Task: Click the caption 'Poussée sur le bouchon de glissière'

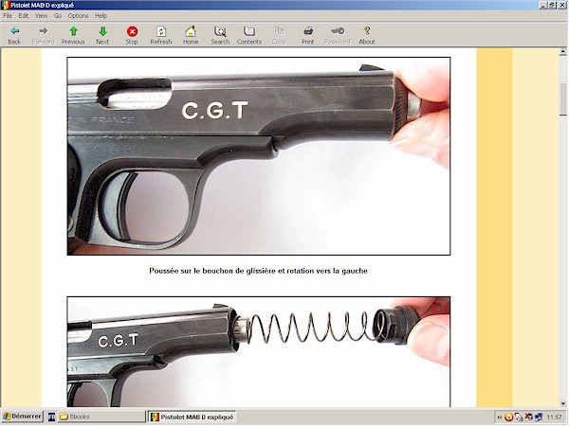Action: tap(258, 271)
